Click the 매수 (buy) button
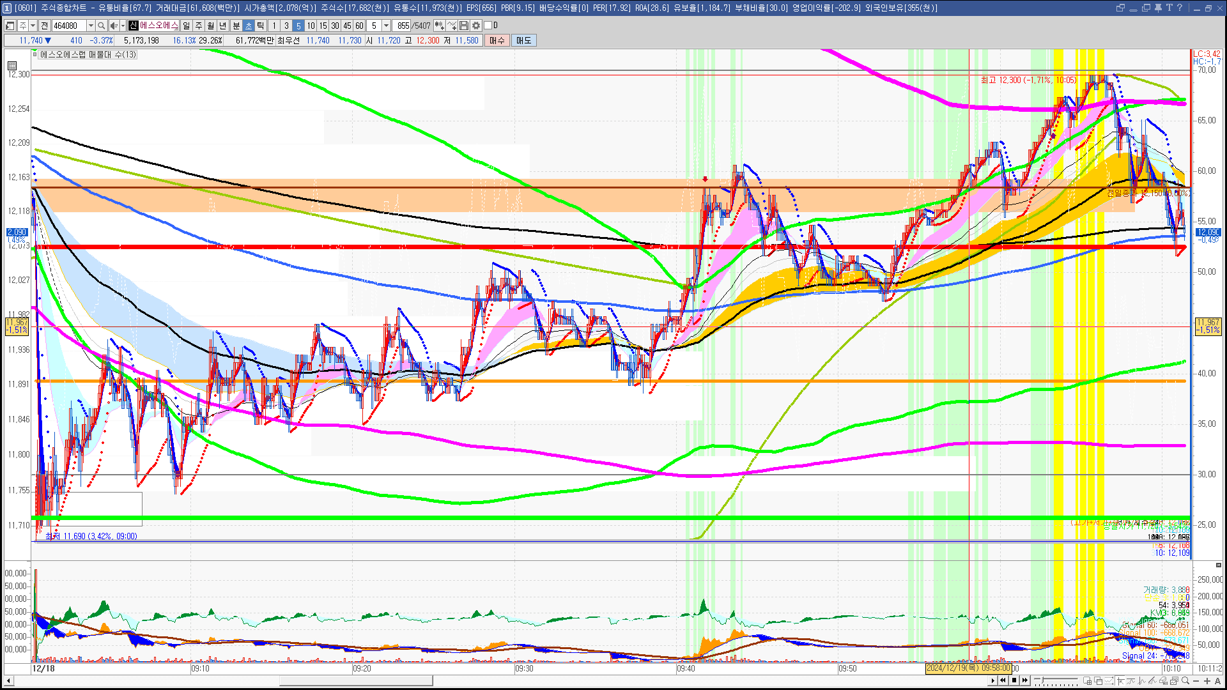The width and height of the screenshot is (1227, 690). [497, 40]
